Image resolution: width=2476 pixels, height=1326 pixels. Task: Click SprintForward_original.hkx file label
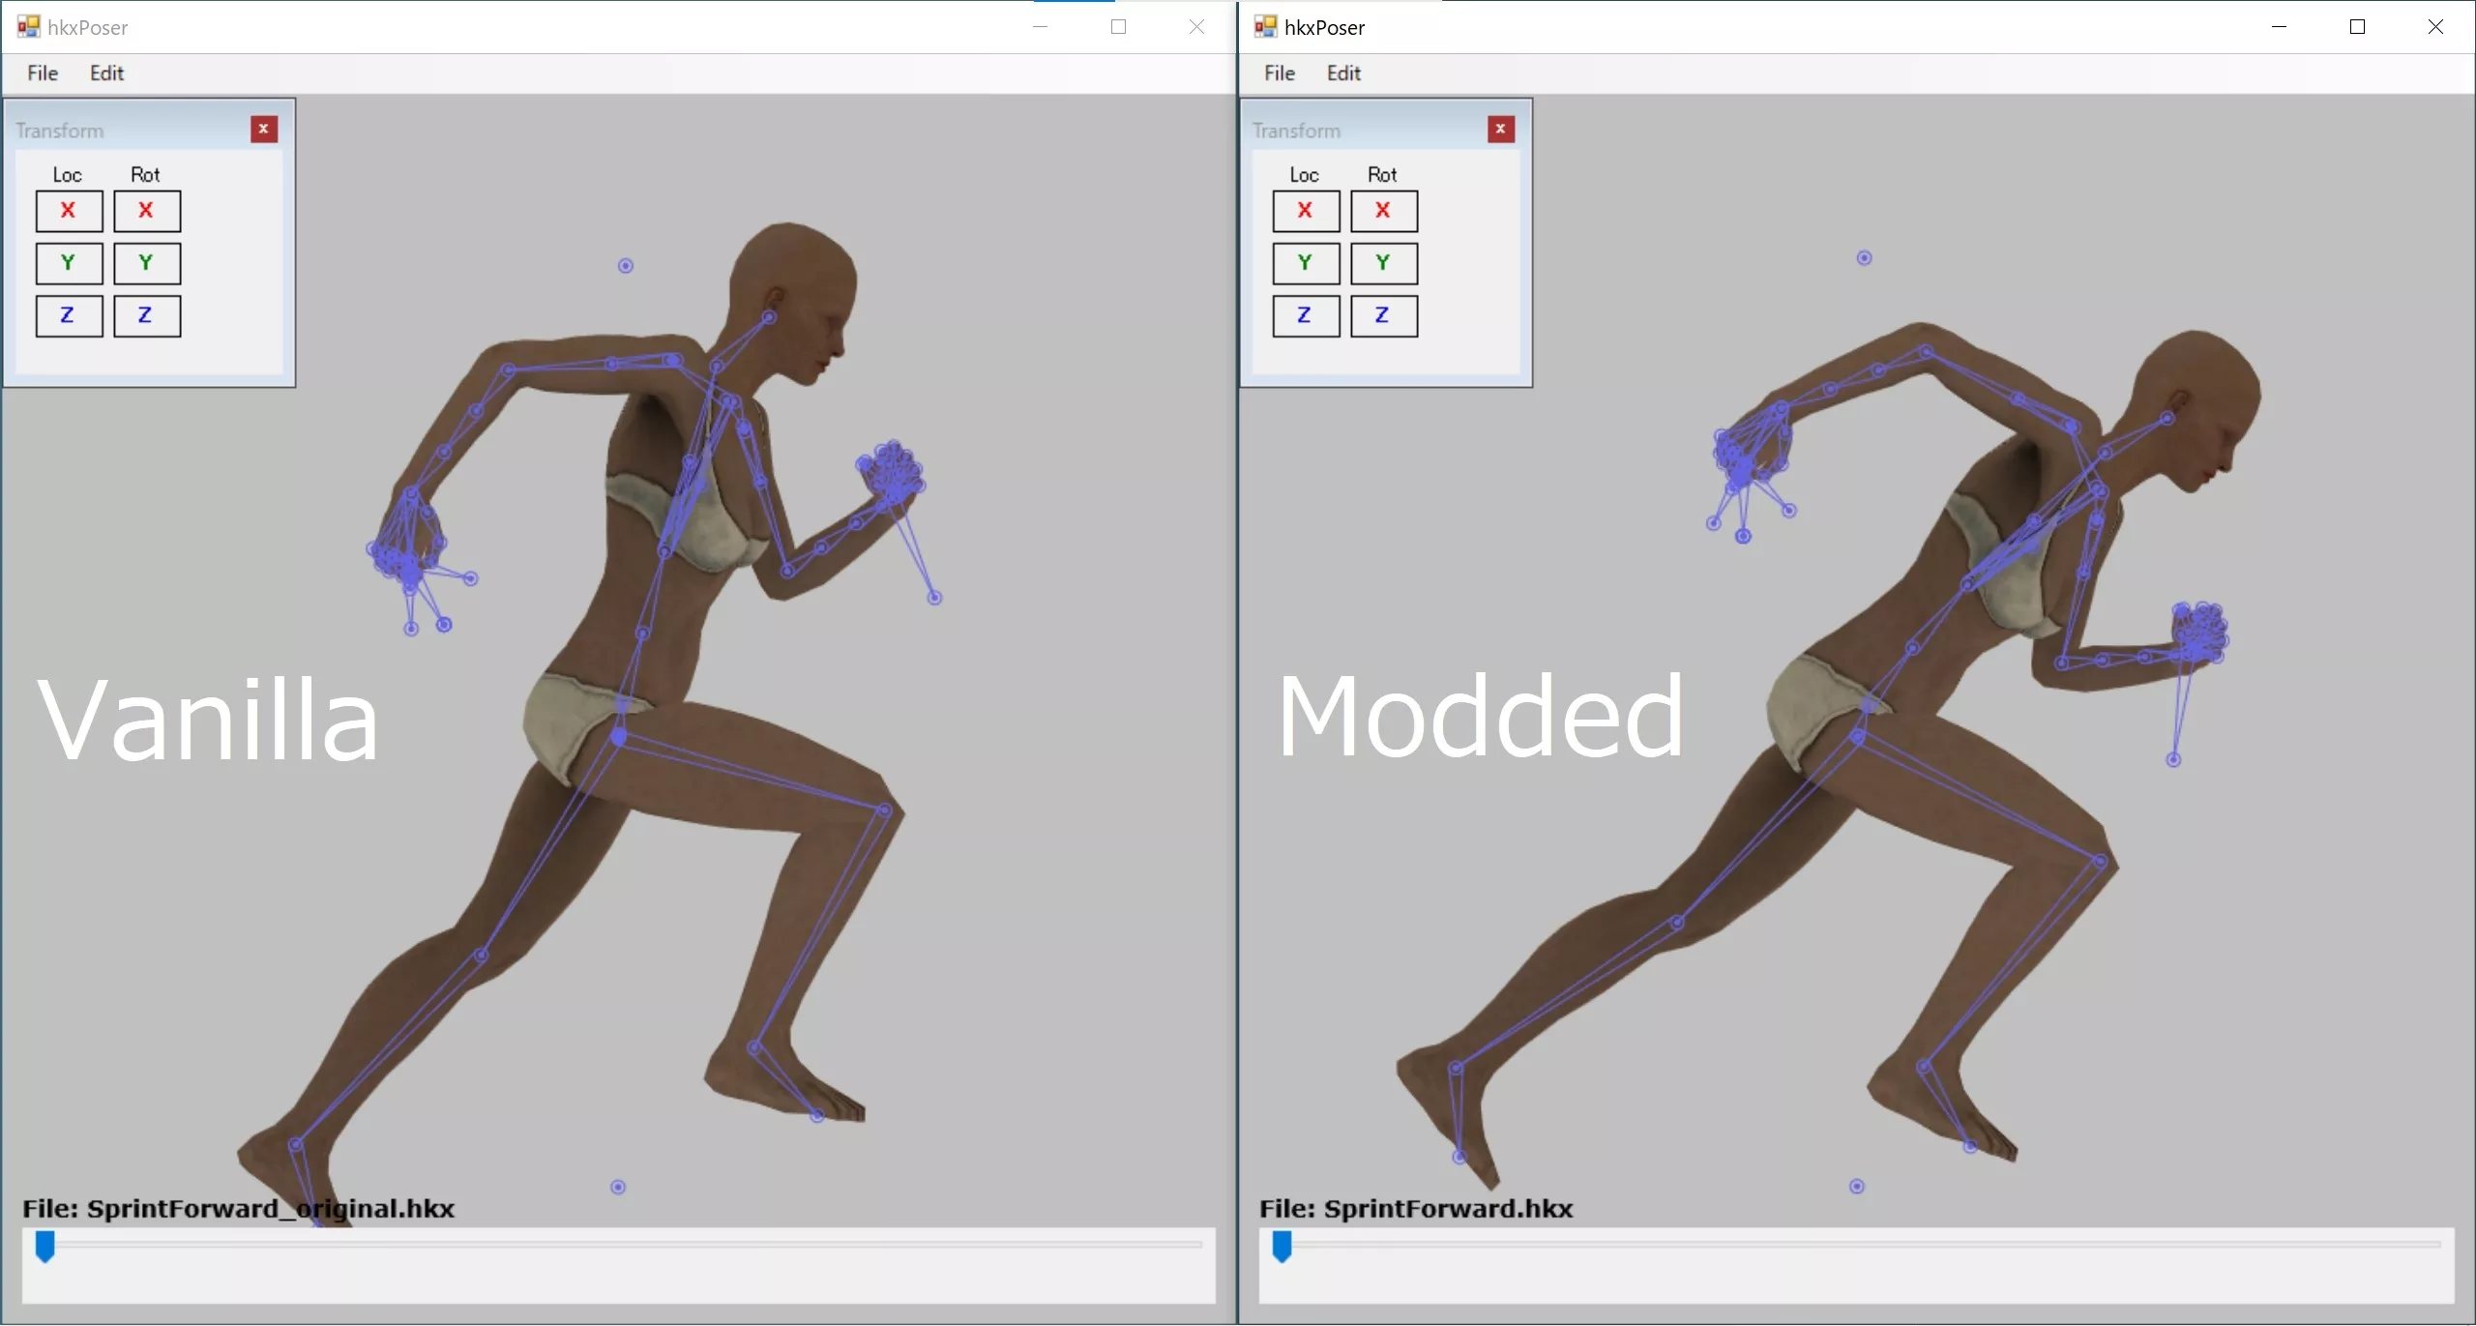pos(238,1209)
